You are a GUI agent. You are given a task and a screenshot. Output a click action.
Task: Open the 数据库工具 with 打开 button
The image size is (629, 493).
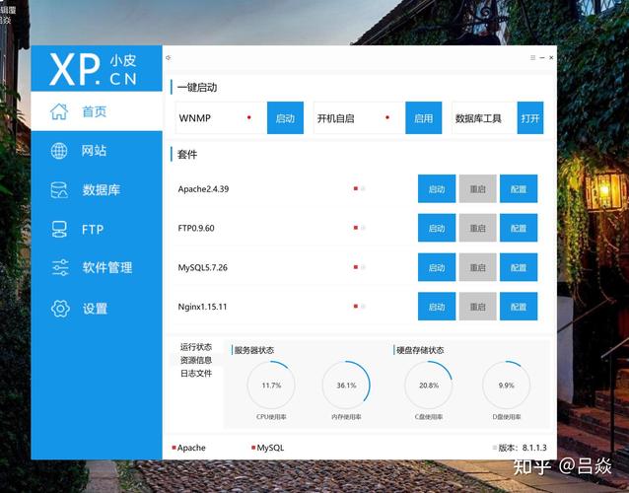(530, 118)
